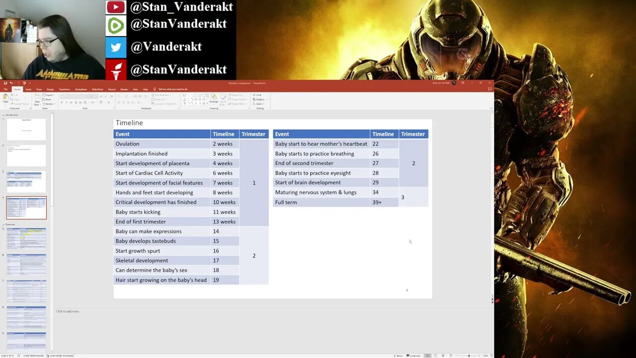Open the Design ribbon tab
The height and width of the screenshot is (358, 636).
50,89
